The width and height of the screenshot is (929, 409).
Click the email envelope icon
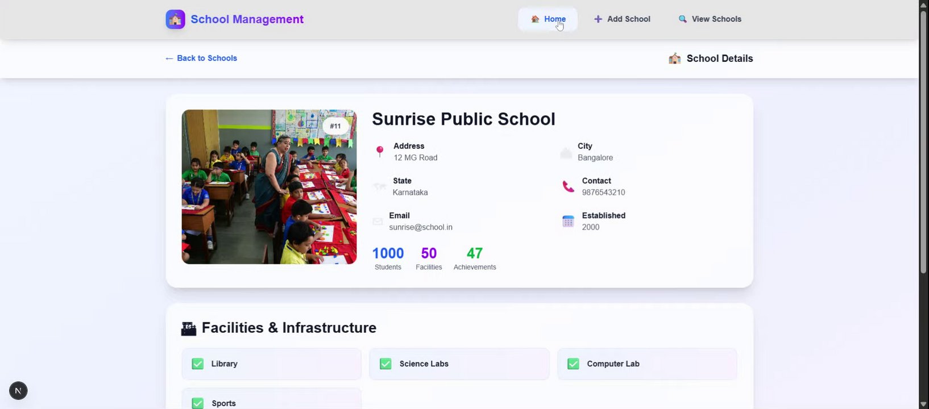378,222
